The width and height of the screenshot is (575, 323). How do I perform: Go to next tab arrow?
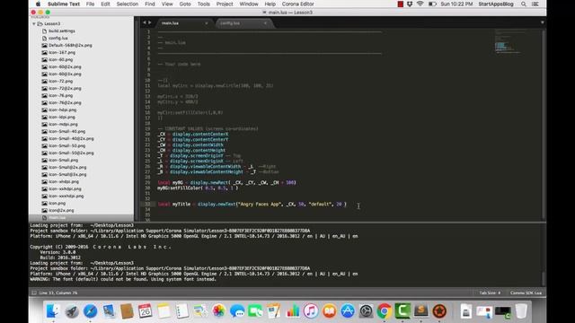click(x=150, y=22)
